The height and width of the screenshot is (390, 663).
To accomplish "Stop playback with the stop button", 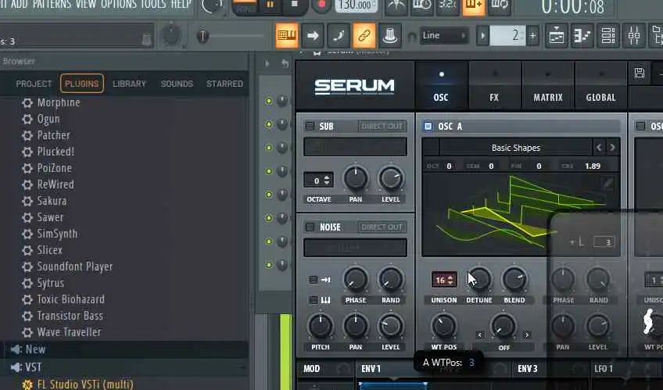I will click(x=295, y=4).
